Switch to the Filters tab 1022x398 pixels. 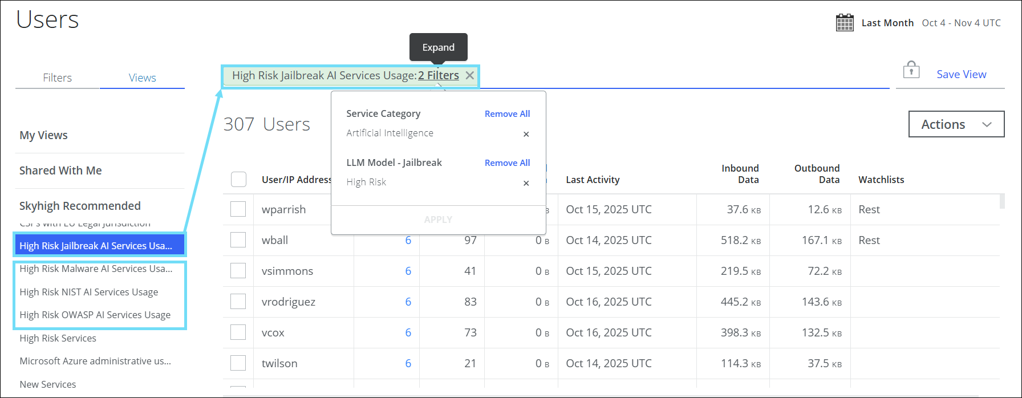point(58,78)
